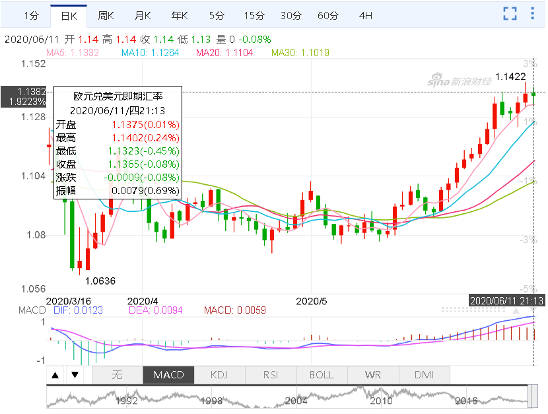Click 最高 1.1402 row in tooltip

[x=118, y=138]
